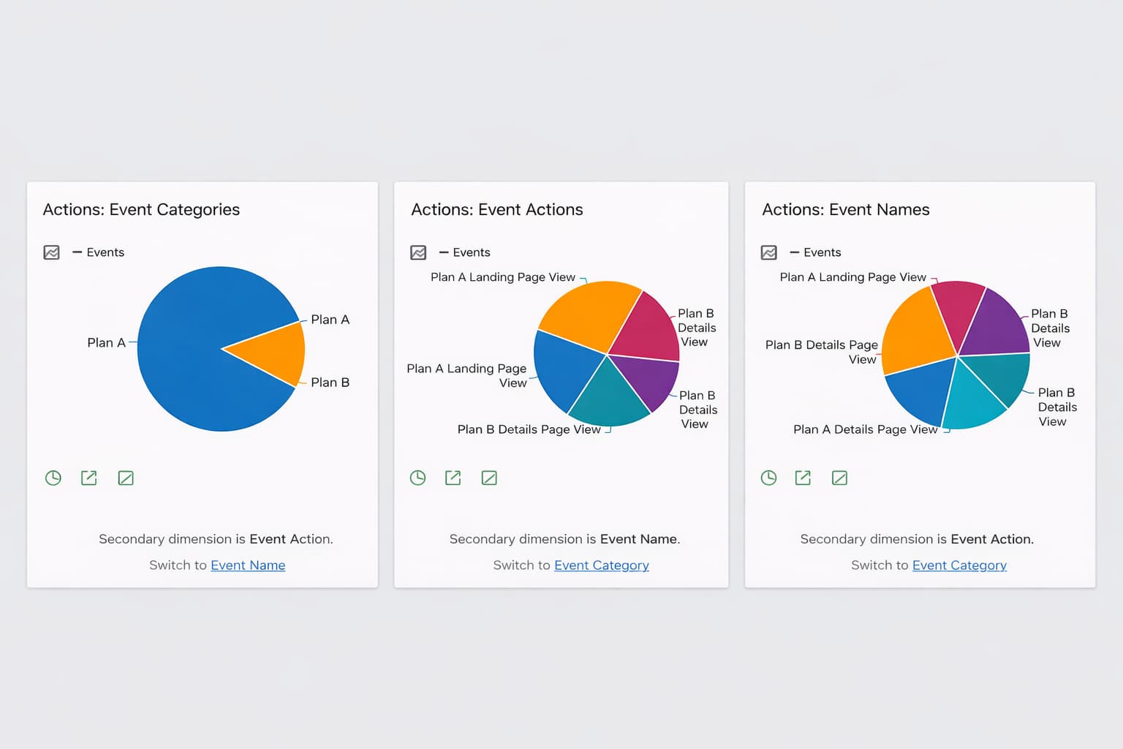Click the round visualization icon under Event Names
Image resolution: width=1123 pixels, height=749 pixels.
769,478
